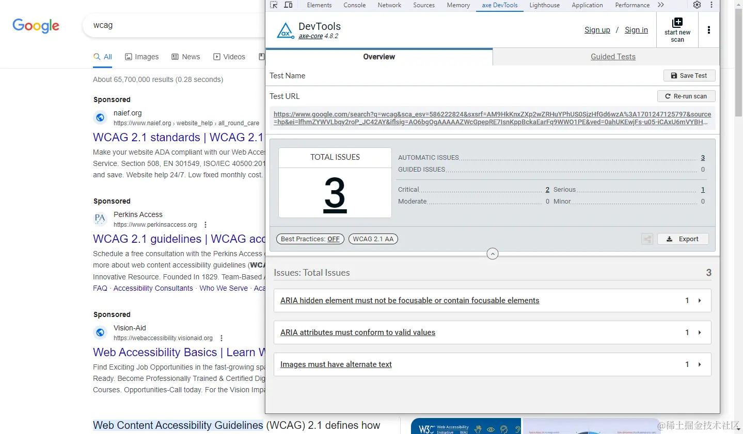Open the Lighthouse tab
Viewport: 743px width, 434px height.
(544, 5)
